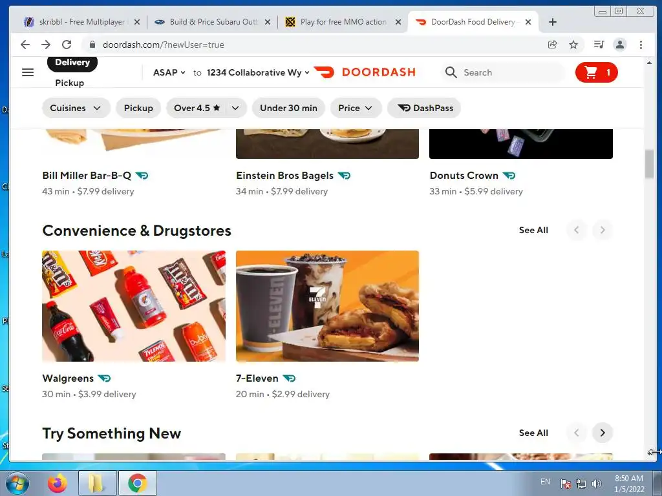This screenshot has width=662, height=496.
Task: Click DashPass badge next to Bill Miller Bar-B-Q
Action: 142,176
